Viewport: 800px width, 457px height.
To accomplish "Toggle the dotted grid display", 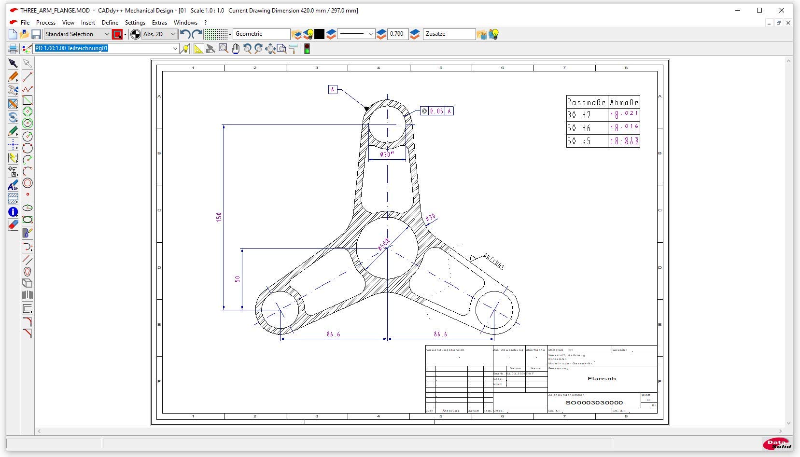I will pos(216,34).
